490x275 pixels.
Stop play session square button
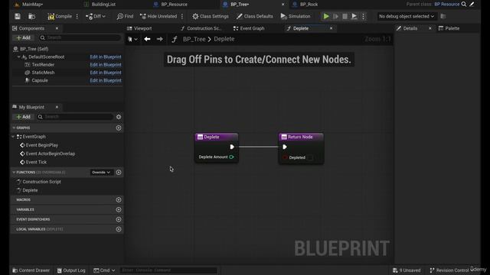[x=345, y=16]
